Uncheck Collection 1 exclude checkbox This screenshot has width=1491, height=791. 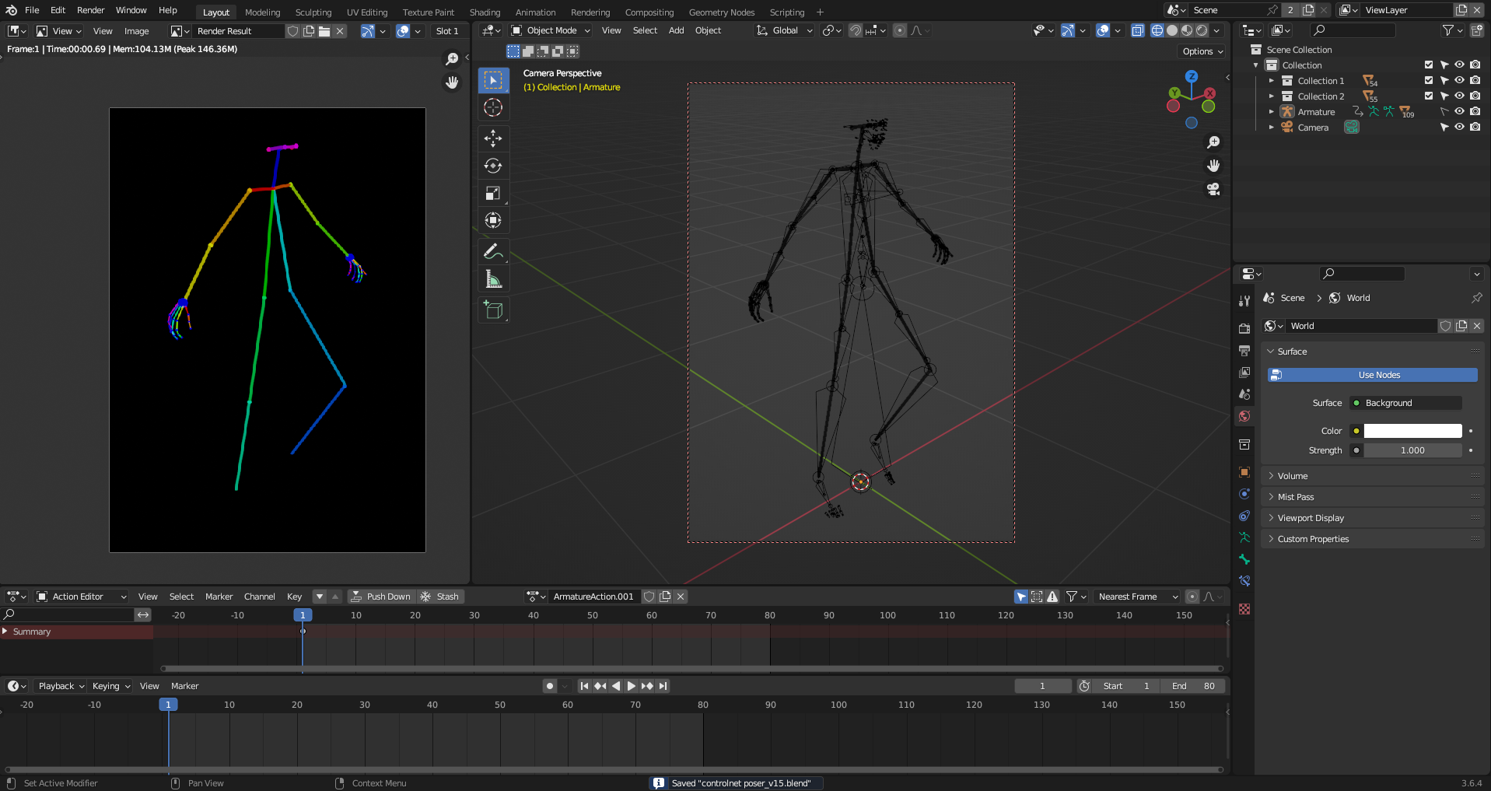[1428, 81]
